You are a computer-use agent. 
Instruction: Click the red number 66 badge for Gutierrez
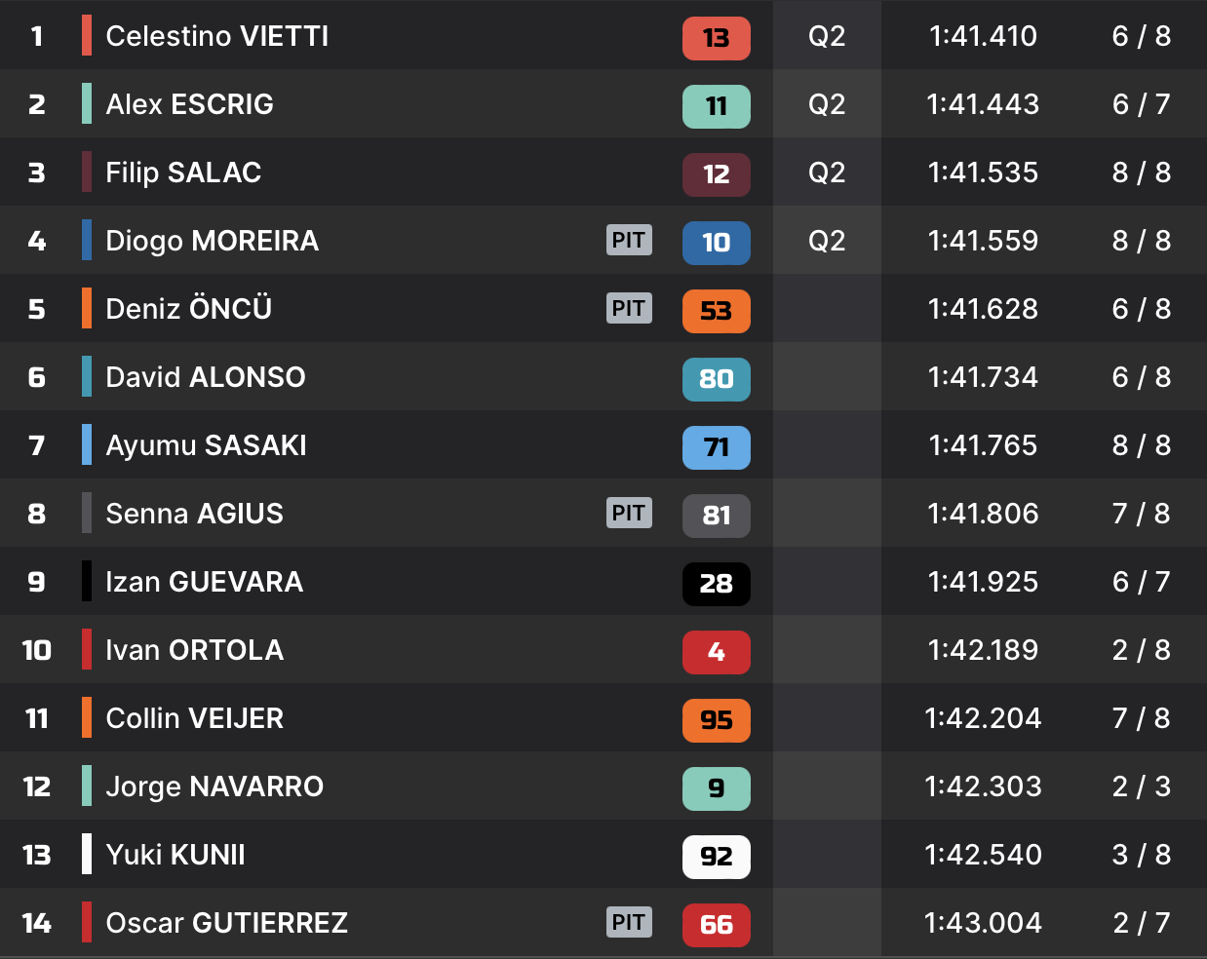pos(716,925)
